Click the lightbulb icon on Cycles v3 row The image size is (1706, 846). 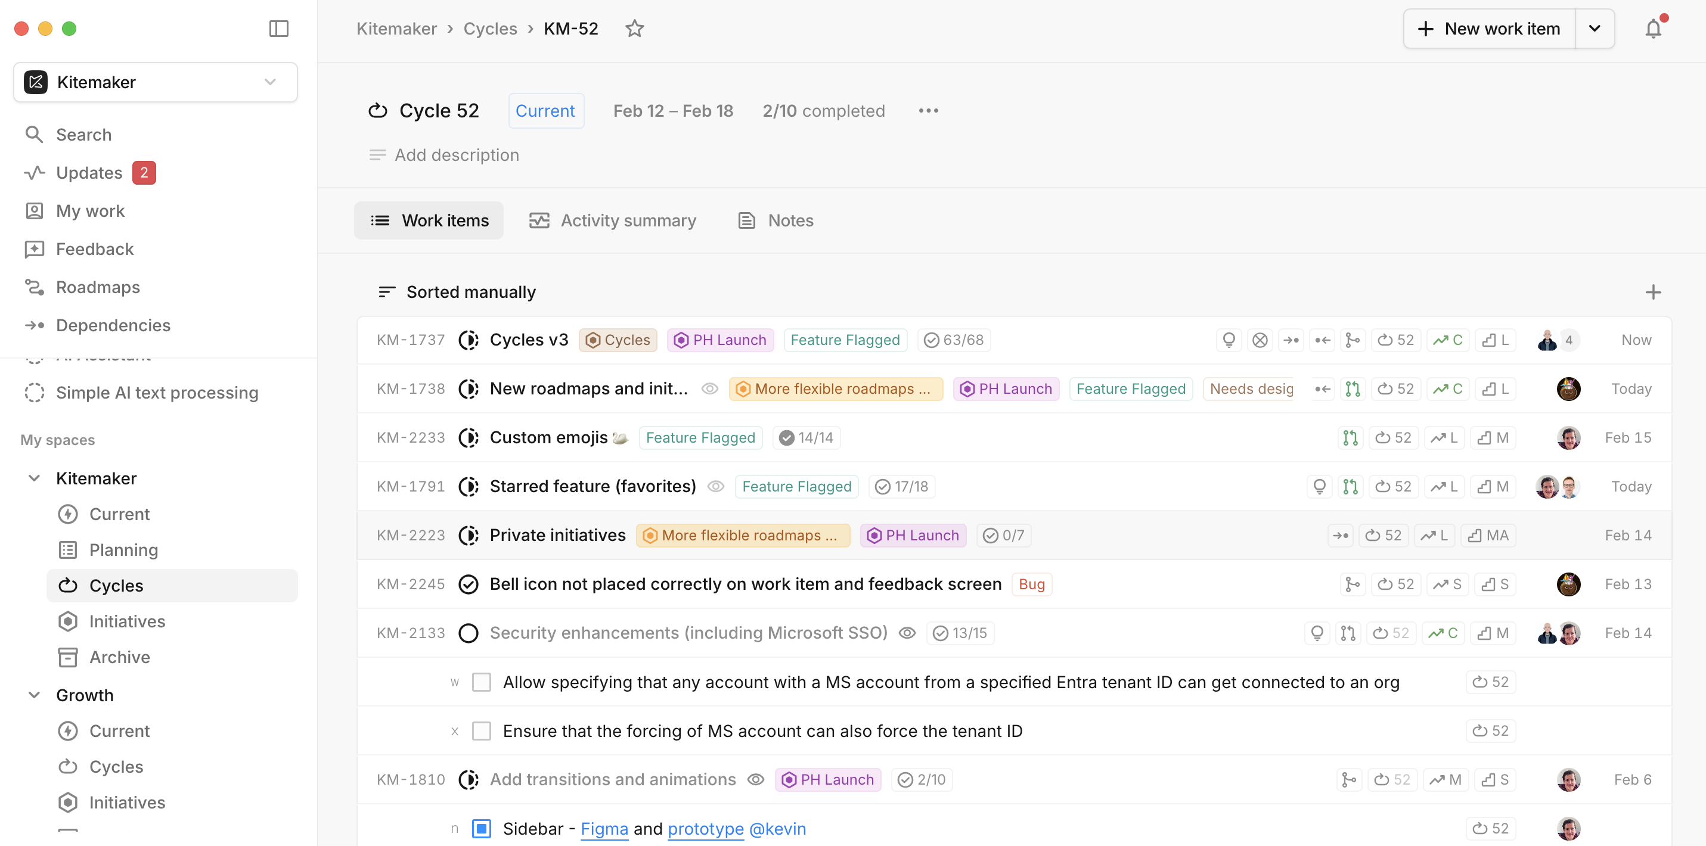coord(1229,340)
